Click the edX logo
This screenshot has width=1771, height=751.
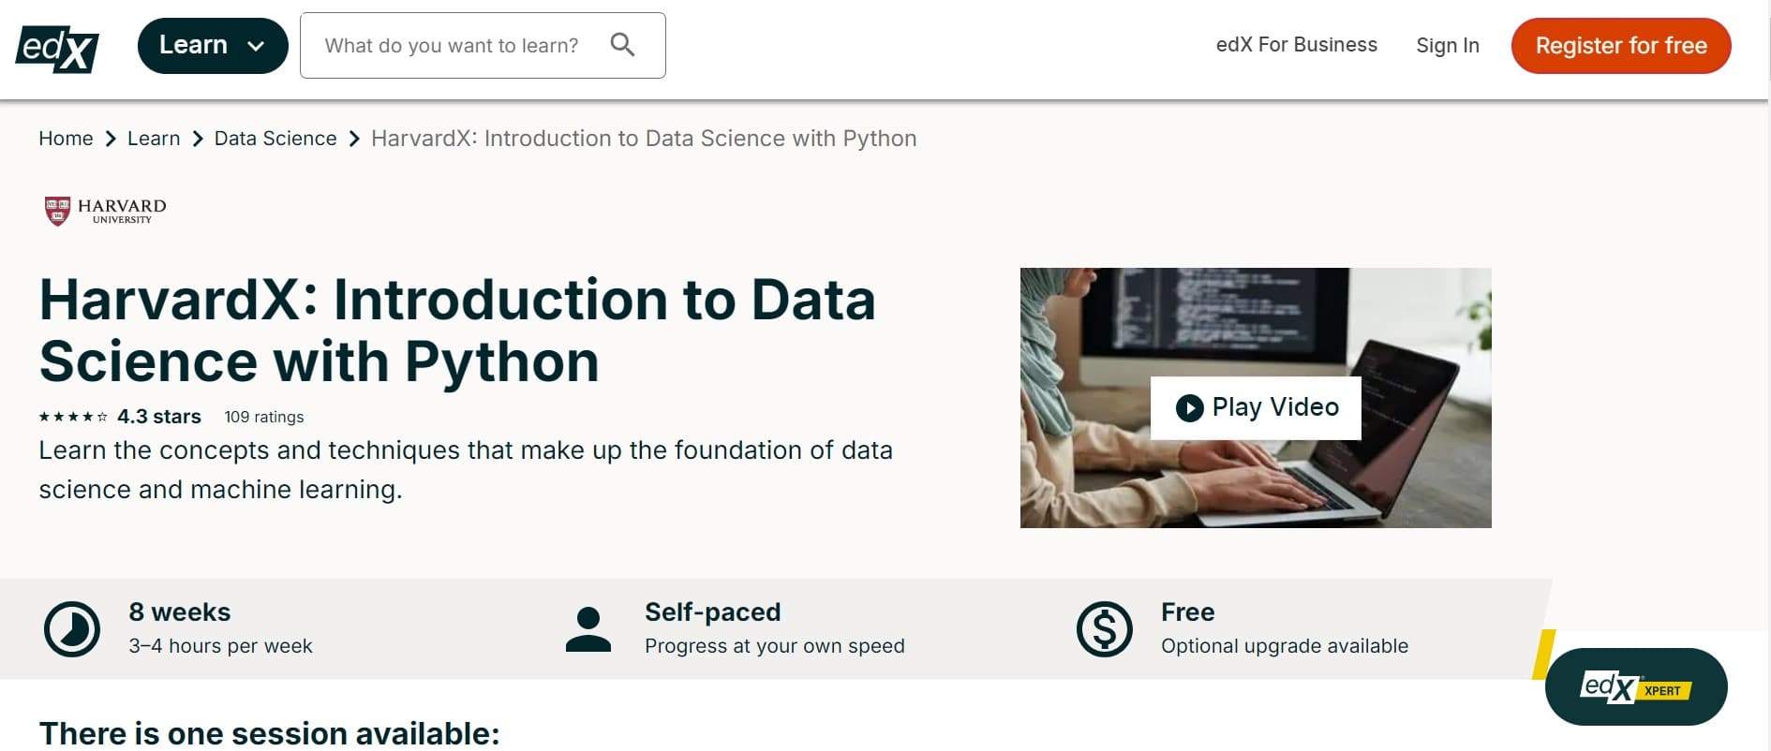pyautogui.click(x=57, y=49)
